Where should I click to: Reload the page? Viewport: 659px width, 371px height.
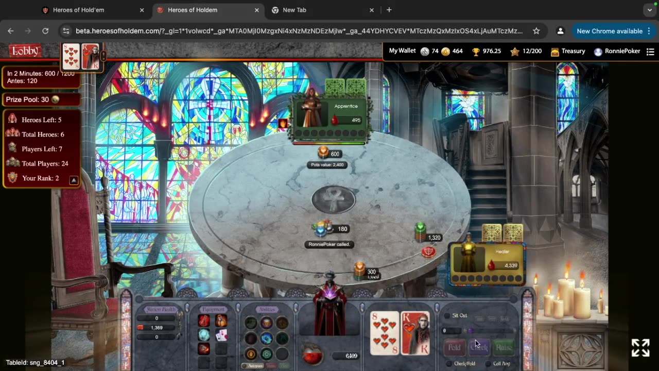click(45, 31)
